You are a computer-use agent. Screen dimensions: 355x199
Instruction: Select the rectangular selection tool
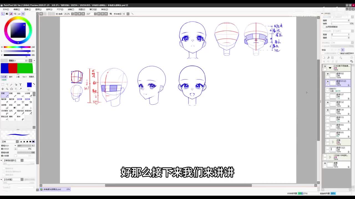pyautogui.click(x=2, y=85)
